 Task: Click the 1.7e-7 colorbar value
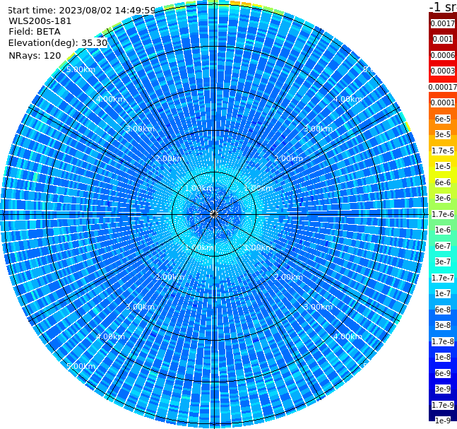coord(443,278)
